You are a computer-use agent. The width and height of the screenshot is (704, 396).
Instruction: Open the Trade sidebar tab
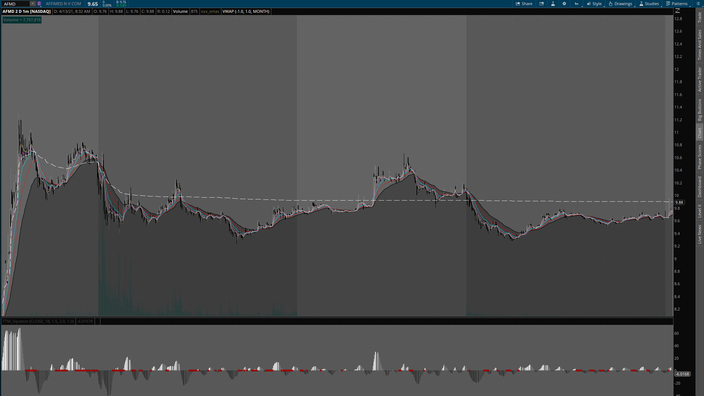700,17
